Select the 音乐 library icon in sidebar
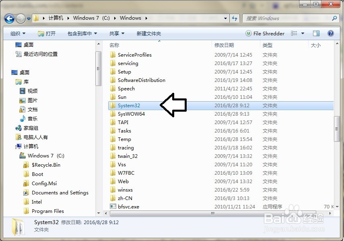The width and height of the screenshot is (344, 241). click(x=23, y=118)
